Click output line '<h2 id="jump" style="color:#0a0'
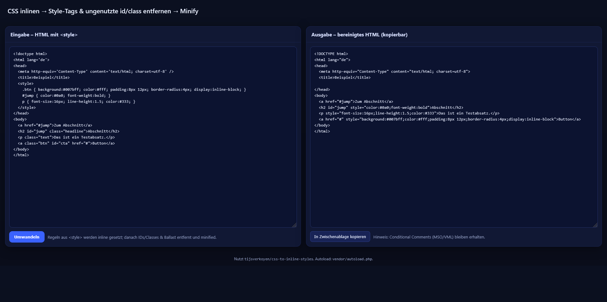This screenshot has width=607, height=302. (x=391, y=108)
